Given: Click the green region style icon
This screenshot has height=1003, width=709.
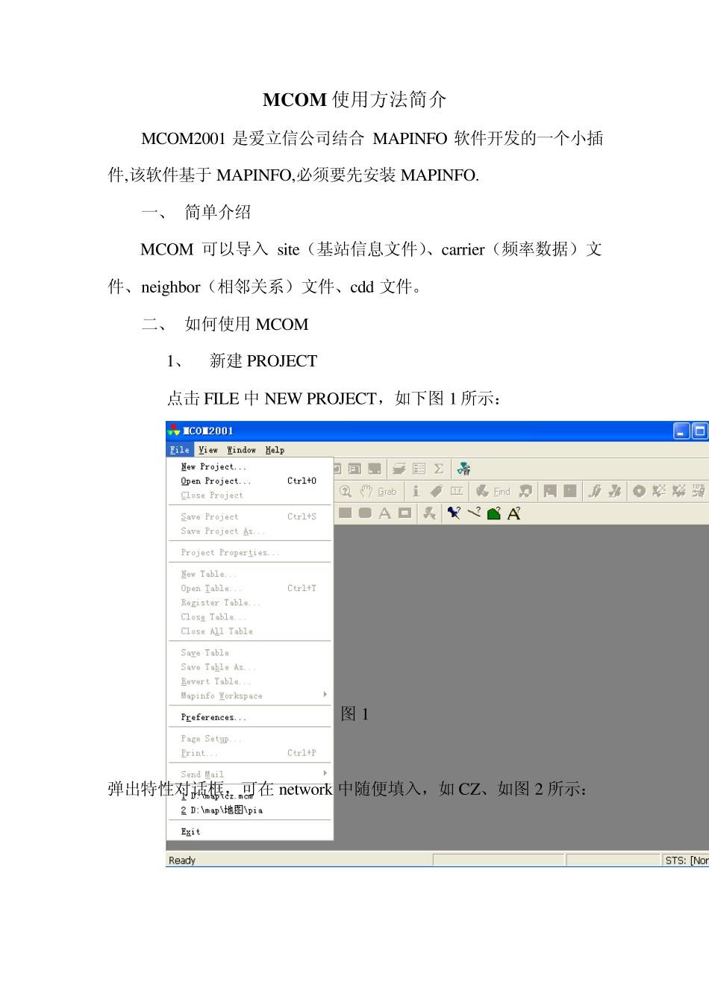Looking at the screenshot, I should click(x=494, y=513).
